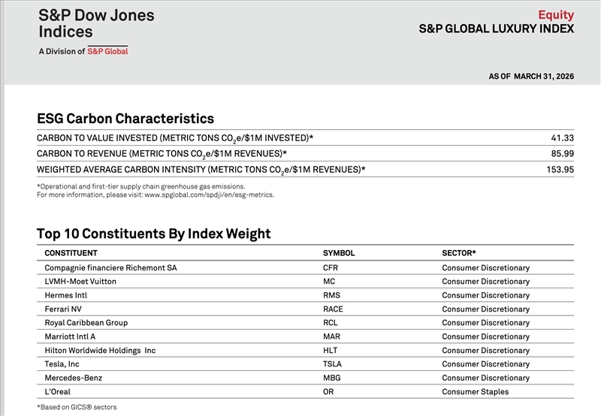The height and width of the screenshot is (416, 601).
Task: Select the MAR symbol cell
Action: click(x=331, y=336)
